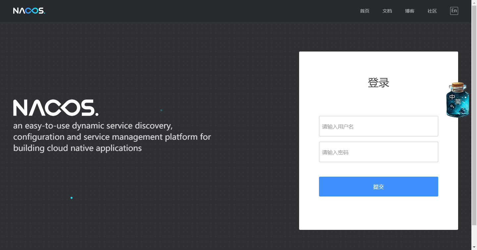Viewport: 477px width, 250px height.
Task: Click the text 'an easy-to-use dynamic service discovery,'
Action: point(93,126)
